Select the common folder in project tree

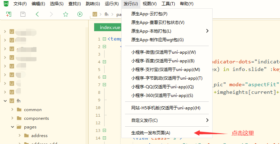33,110
